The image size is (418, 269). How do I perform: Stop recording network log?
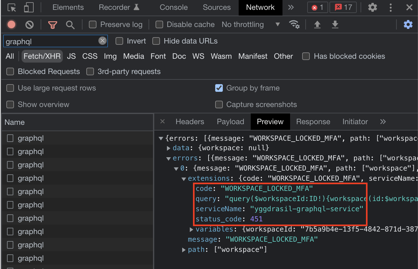tap(11, 24)
